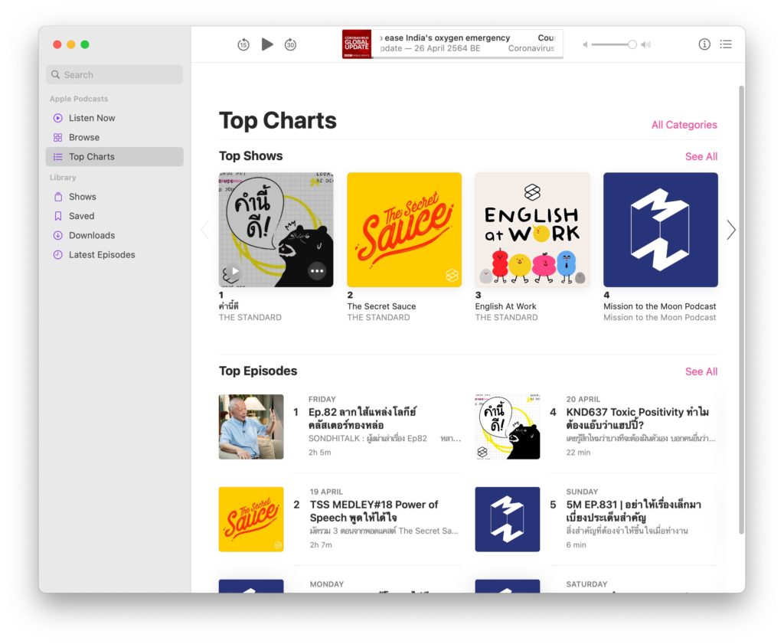
Task: Click See All beside Top Shows
Action: coord(701,156)
